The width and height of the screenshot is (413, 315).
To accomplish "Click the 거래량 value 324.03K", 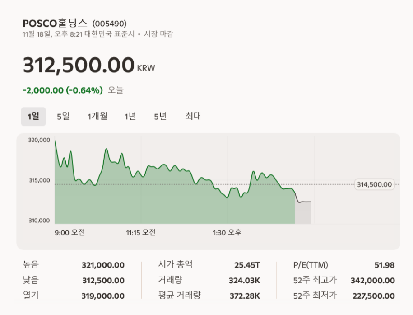I will pos(245,281).
